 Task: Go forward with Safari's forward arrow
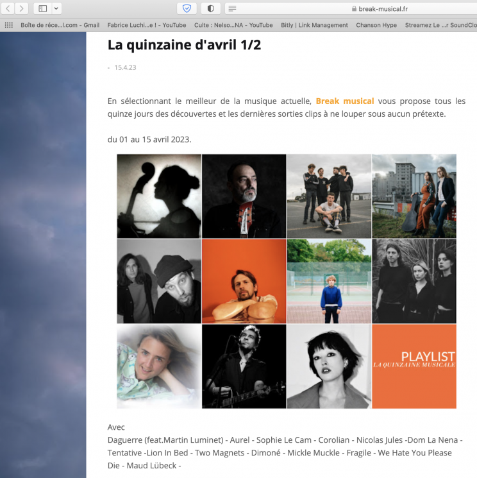coord(21,8)
